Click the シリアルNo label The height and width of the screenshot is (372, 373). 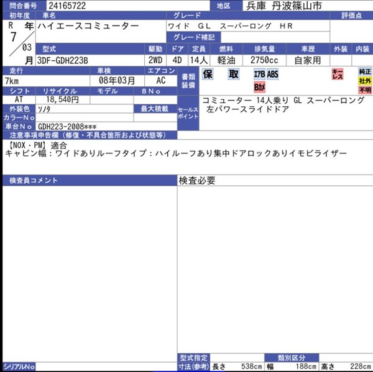[19, 366]
